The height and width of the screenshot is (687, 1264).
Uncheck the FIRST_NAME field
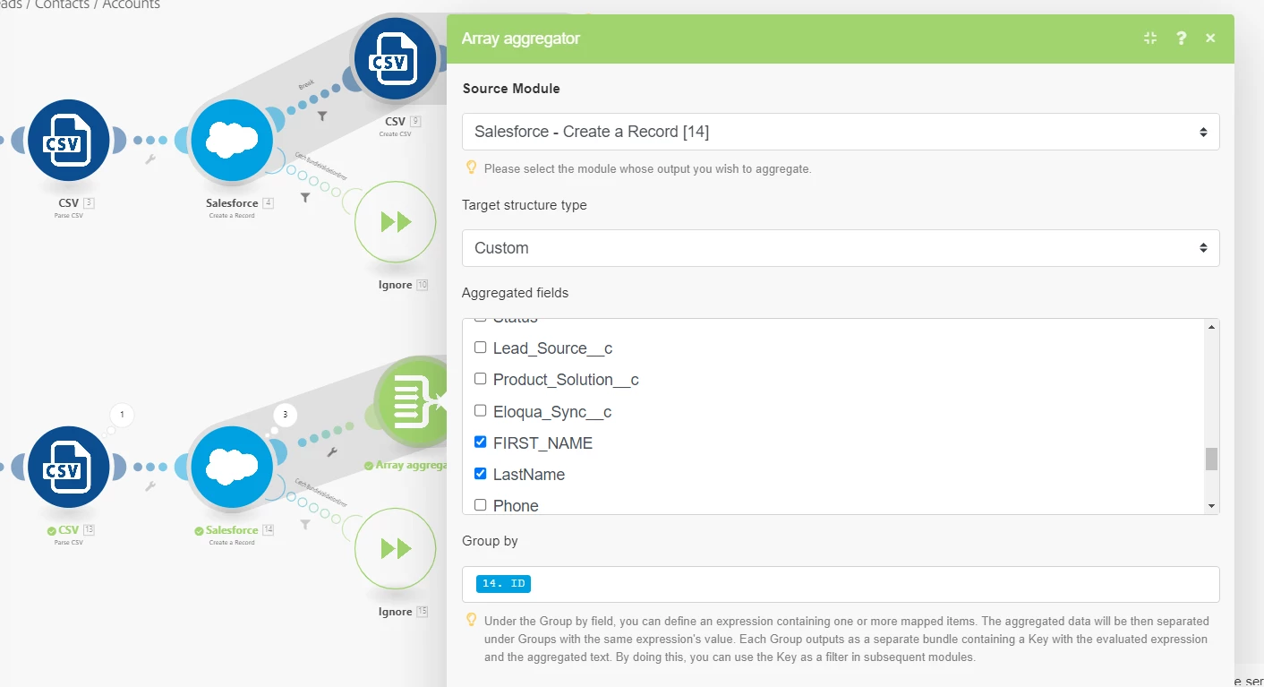(481, 442)
